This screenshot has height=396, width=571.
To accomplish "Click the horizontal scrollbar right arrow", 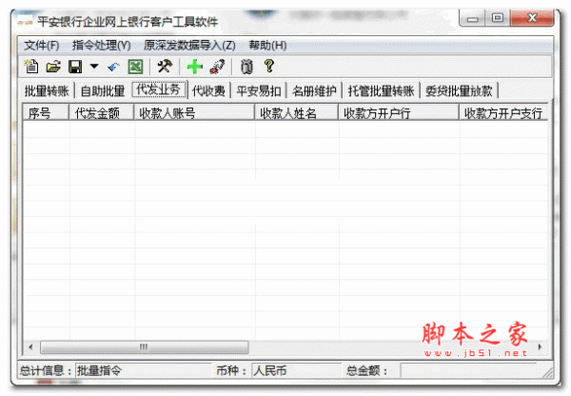I will 540,346.
